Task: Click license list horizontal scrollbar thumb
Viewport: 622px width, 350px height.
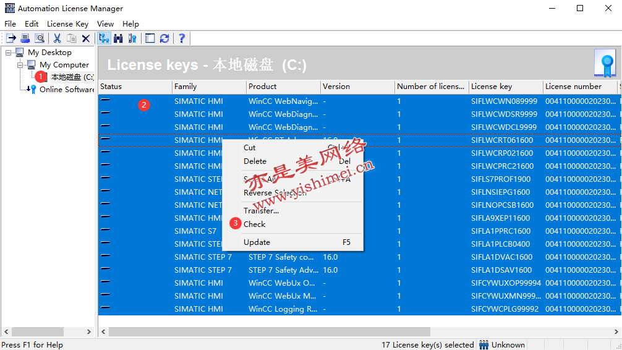Action: pyautogui.click(x=270, y=331)
